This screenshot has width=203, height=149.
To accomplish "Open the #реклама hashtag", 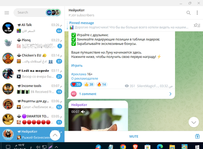I will (79, 74).
